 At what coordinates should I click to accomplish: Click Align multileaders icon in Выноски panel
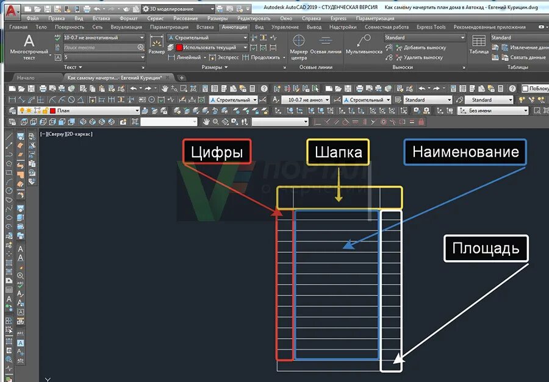389,48
